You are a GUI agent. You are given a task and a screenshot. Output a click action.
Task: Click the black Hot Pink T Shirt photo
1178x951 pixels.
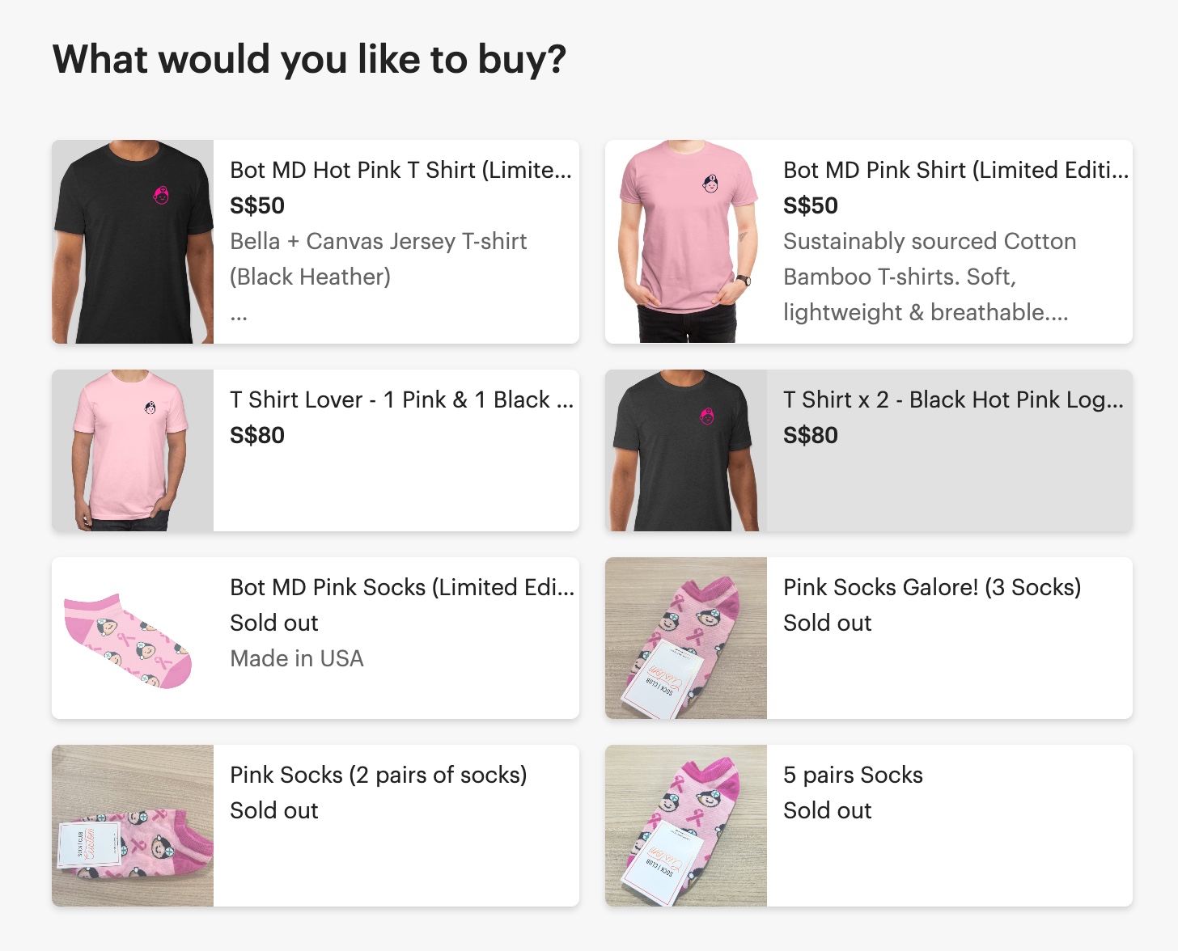[x=133, y=242]
